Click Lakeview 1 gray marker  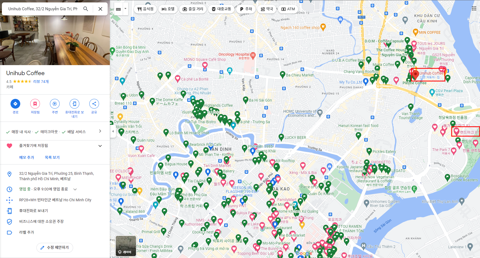470,246
